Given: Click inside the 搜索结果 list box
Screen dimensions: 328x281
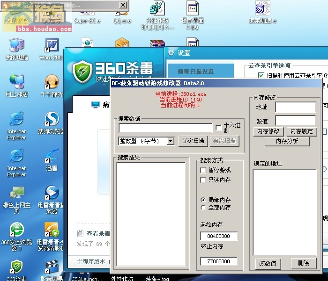Looking at the screenshot, I should tap(151, 214).
